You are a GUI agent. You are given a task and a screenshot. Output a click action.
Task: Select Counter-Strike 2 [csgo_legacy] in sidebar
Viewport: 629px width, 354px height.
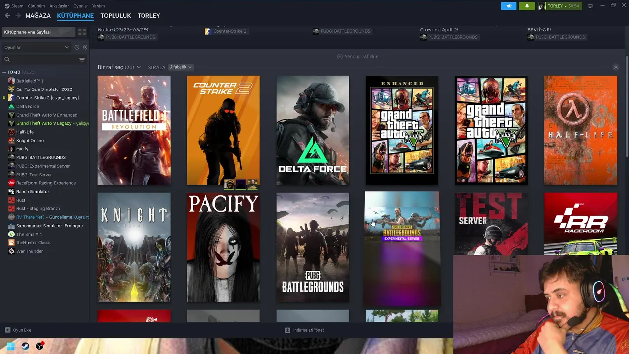(47, 98)
